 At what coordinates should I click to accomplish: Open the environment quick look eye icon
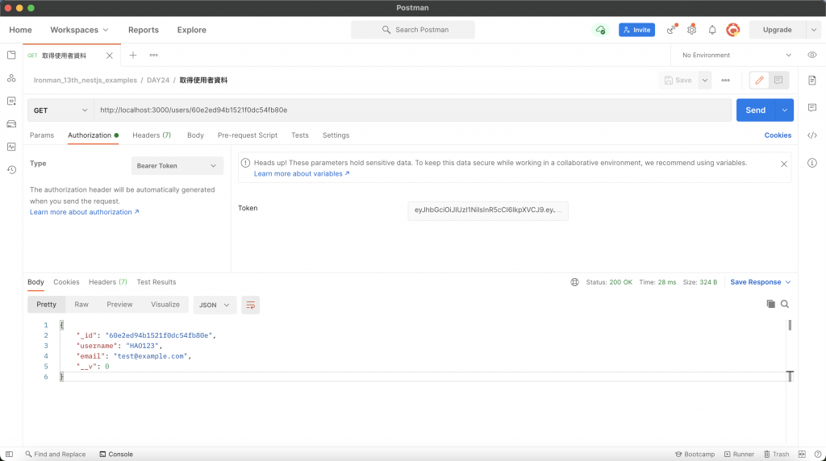(x=811, y=56)
